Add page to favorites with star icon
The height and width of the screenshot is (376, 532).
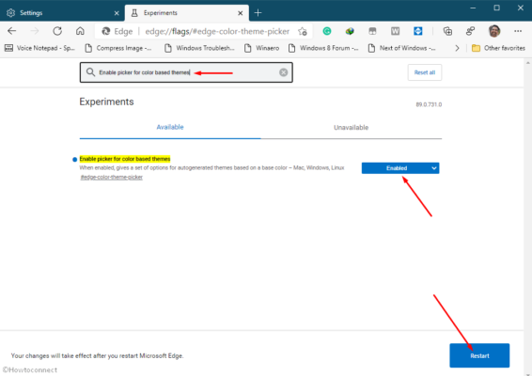point(303,32)
